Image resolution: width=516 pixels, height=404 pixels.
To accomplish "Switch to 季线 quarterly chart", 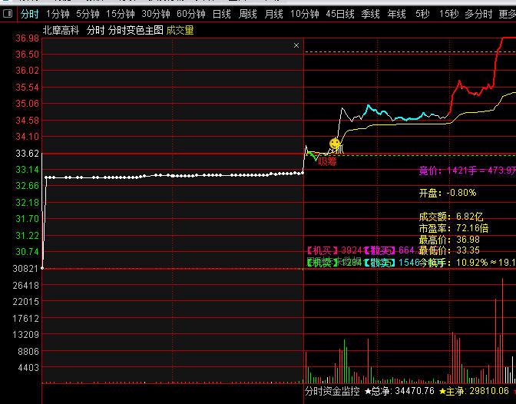I will [371, 14].
